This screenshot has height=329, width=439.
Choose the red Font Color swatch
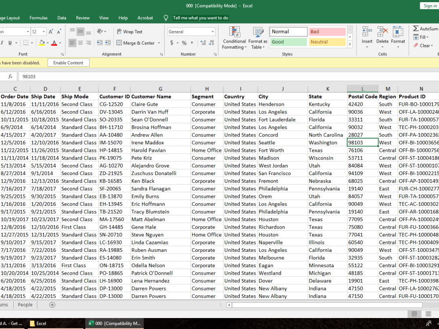click(54, 45)
